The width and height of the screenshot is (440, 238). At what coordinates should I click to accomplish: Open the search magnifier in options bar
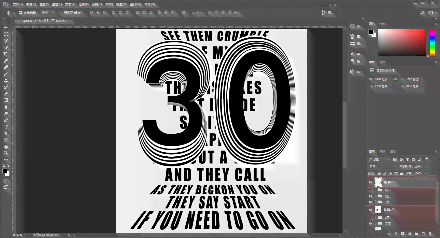[x=422, y=12]
